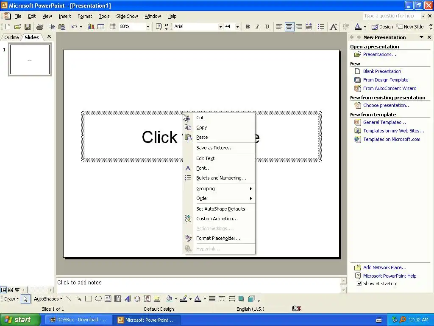
Task: Click the Insert Table icon
Action: pyautogui.click(x=101, y=27)
